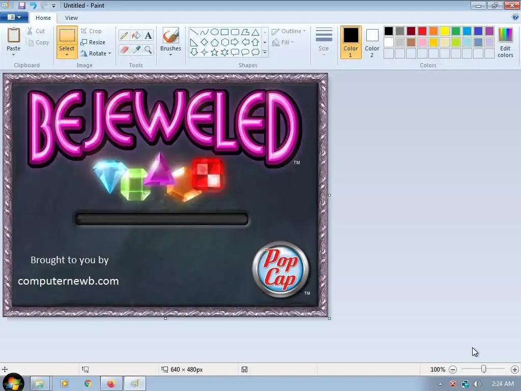Pick the Curve shape
This screenshot has width=521, height=391.
coord(205,32)
